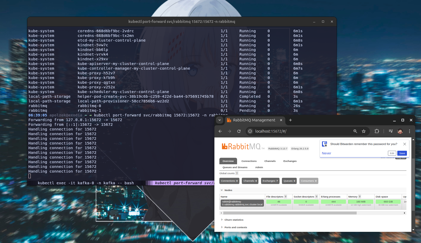Select the kubectl exec kafka terminal tab
This screenshot has width=421, height=243.
click(86, 183)
